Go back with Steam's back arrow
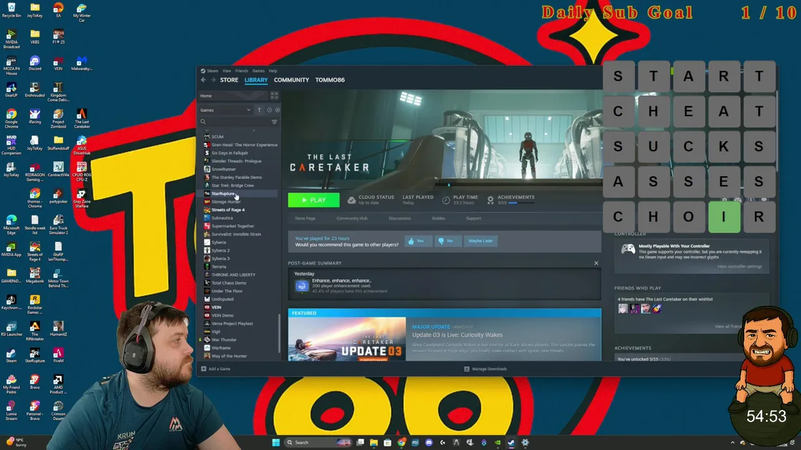The width and height of the screenshot is (801, 450). (x=203, y=80)
